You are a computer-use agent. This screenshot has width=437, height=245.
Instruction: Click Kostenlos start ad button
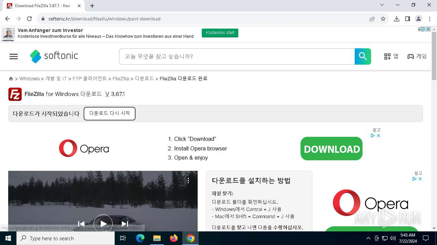[x=220, y=33]
